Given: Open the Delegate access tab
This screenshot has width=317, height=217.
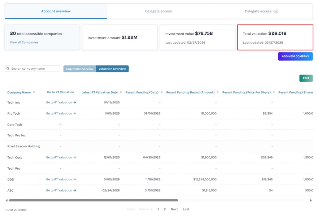Looking at the screenshot, I should coord(158,11).
